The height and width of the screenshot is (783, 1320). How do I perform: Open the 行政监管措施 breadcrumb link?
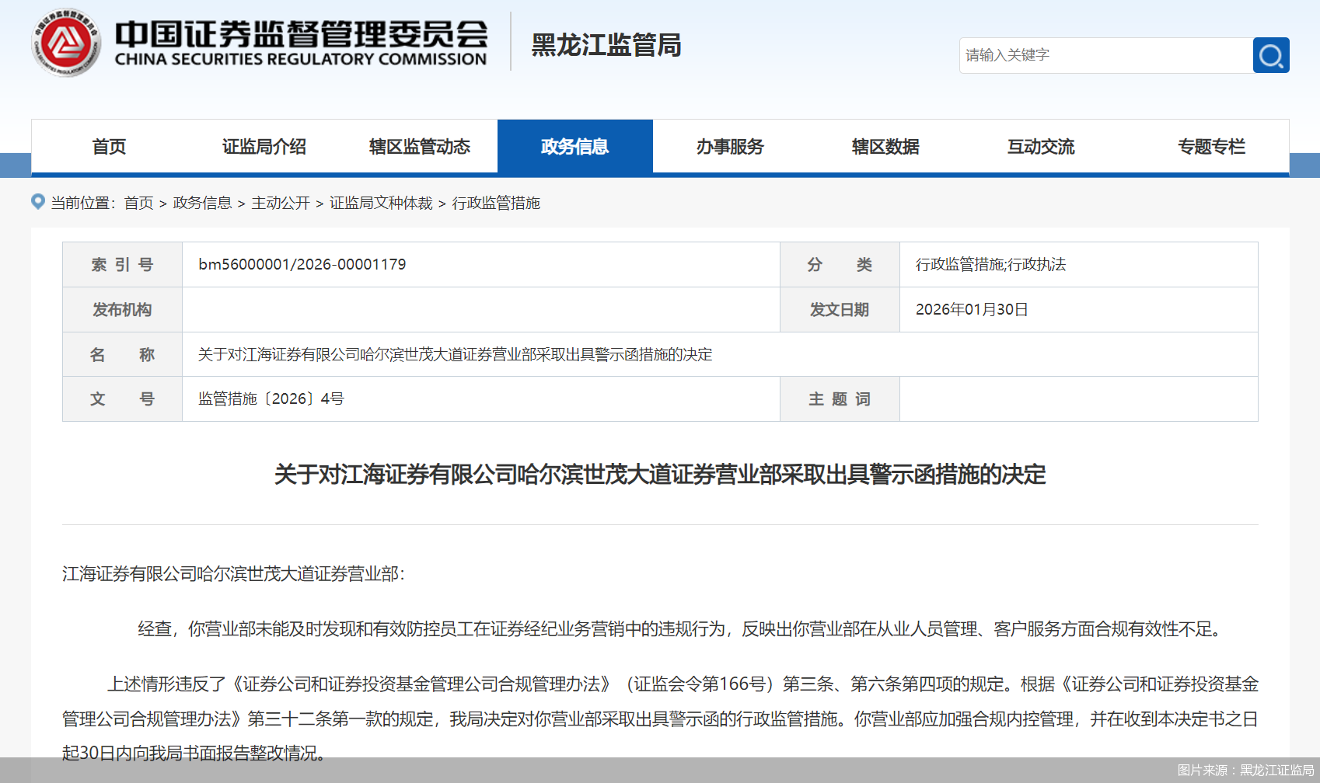click(x=497, y=204)
